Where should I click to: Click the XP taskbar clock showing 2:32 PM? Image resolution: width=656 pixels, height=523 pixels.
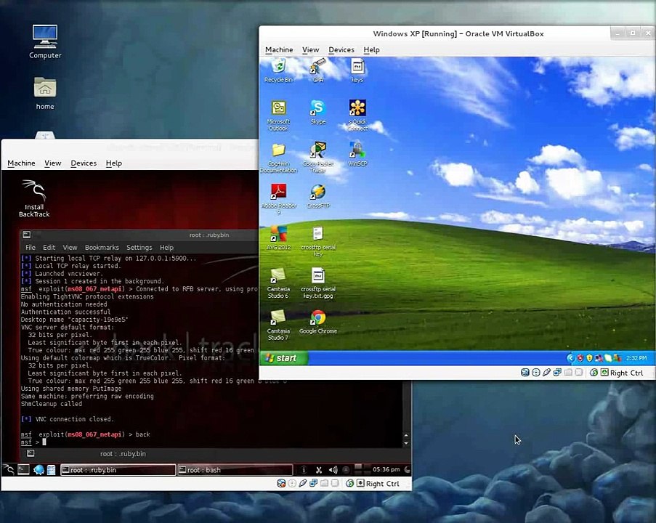(x=636, y=358)
